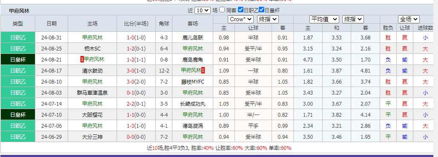Click the 甲府风林 team title heading
The width and height of the screenshot is (438, 157).
[19, 11]
